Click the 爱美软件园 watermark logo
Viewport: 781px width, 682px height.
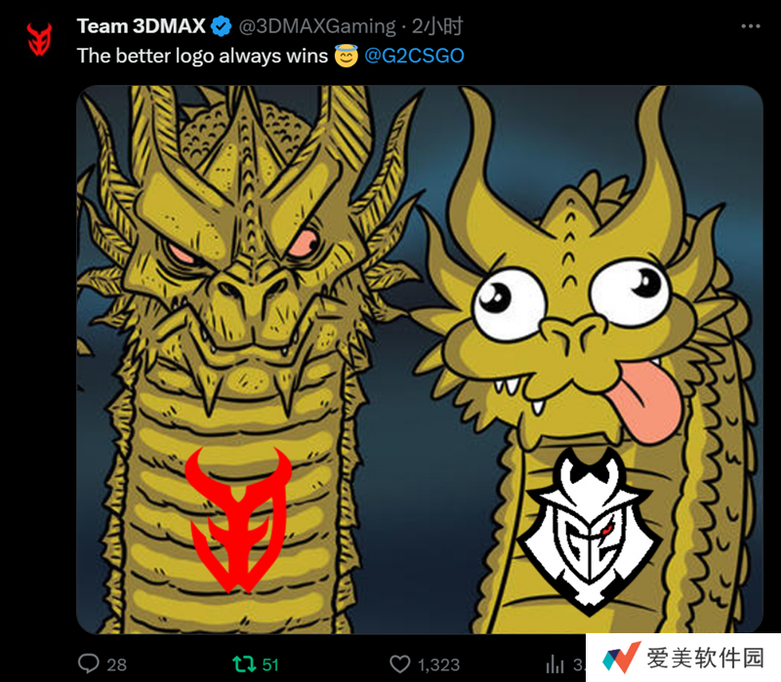(682, 658)
